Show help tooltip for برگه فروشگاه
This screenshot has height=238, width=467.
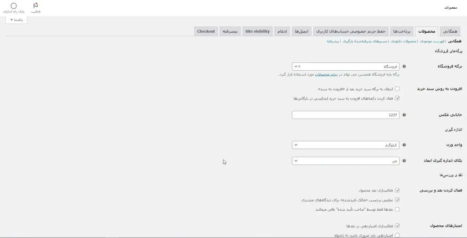[x=404, y=67]
